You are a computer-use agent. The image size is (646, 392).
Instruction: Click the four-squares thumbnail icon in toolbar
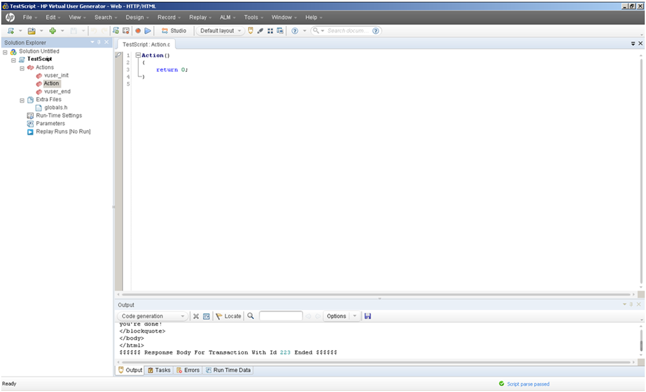coord(270,31)
